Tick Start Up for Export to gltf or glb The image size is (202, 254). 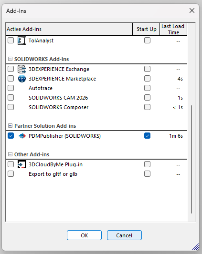pyautogui.click(x=147, y=174)
